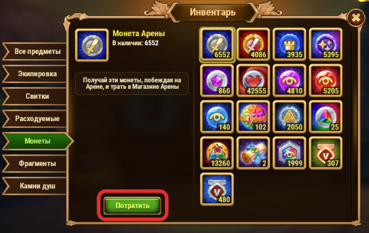This screenshot has width=369, height=233.
Task: Select the Arena coin showing 6552
Action: point(217,44)
